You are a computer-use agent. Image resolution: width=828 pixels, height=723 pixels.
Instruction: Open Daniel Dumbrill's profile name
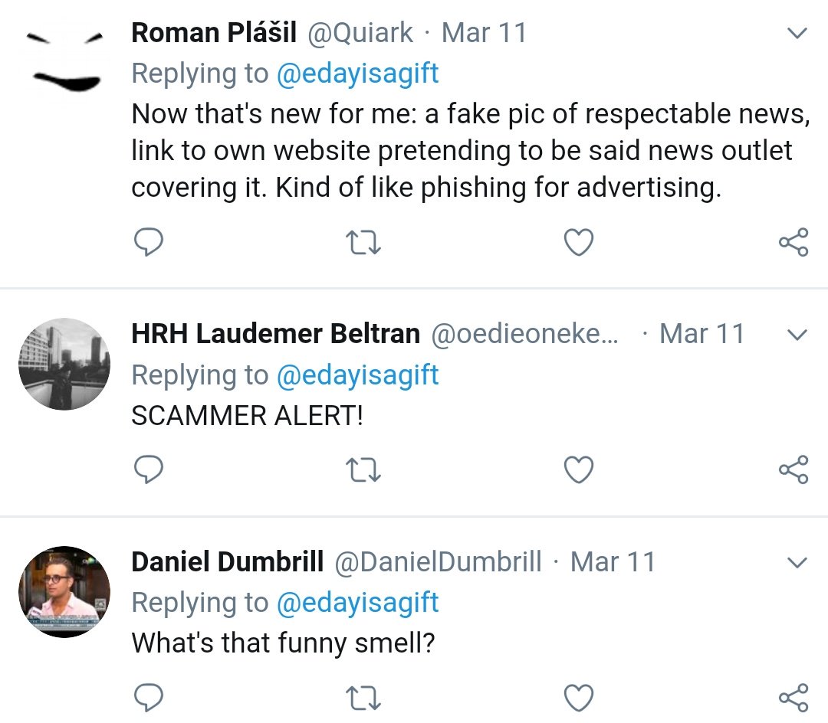[x=228, y=561]
